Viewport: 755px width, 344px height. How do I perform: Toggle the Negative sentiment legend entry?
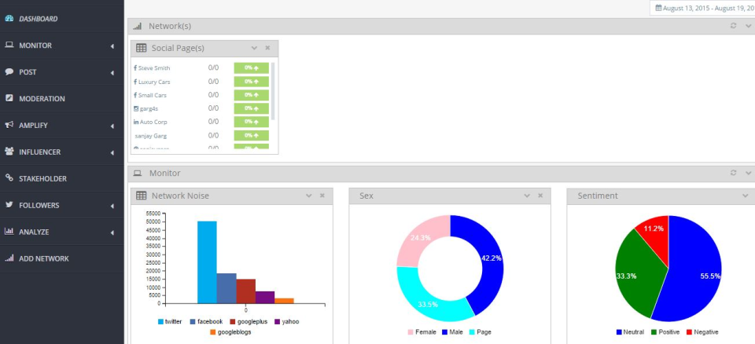(x=702, y=332)
